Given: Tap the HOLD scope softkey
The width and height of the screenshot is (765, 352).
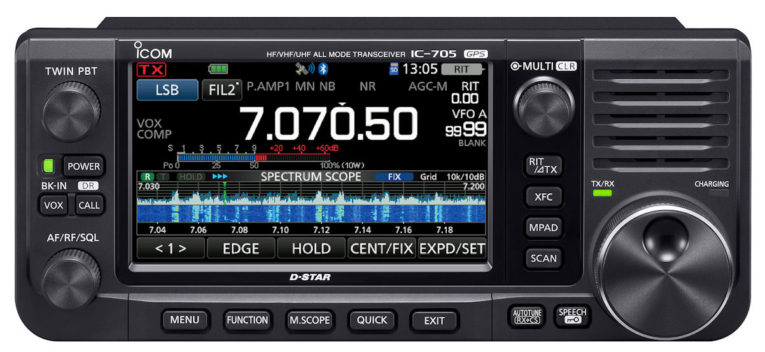Looking at the screenshot, I should tap(311, 248).
